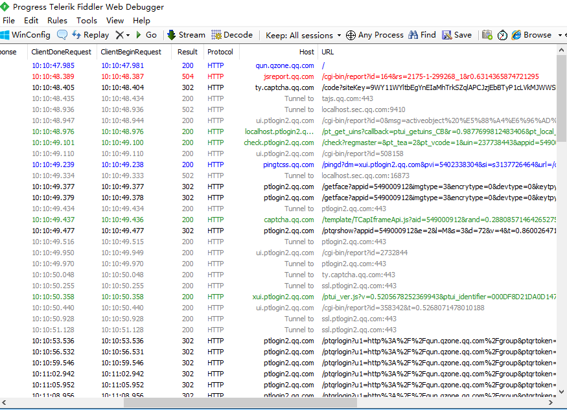The image size is (567, 410).
Task: Open the Help menu
Action: [141, 21]
